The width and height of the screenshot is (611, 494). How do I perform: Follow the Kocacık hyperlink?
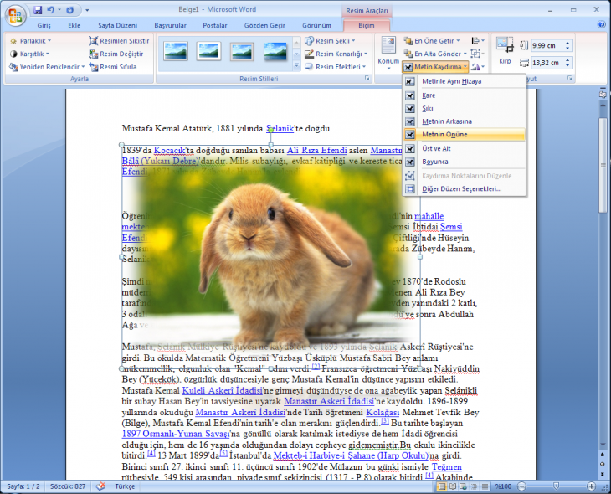pyautogui.click(x=170, y=150)
